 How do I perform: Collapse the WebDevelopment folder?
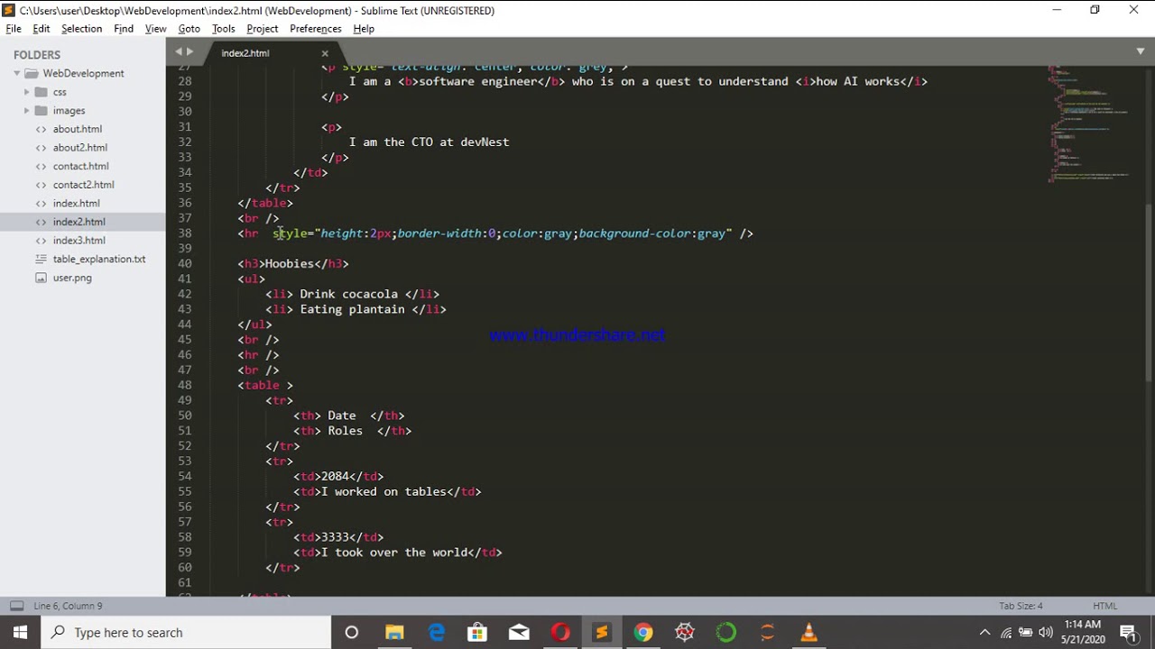click(x=16, y=73)
